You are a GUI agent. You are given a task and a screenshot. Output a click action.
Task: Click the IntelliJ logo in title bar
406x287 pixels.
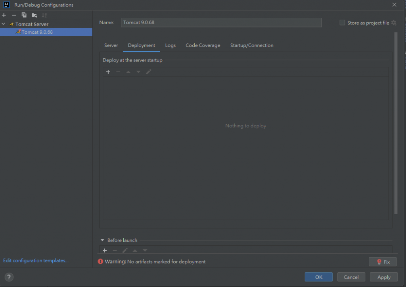[6, 5]
